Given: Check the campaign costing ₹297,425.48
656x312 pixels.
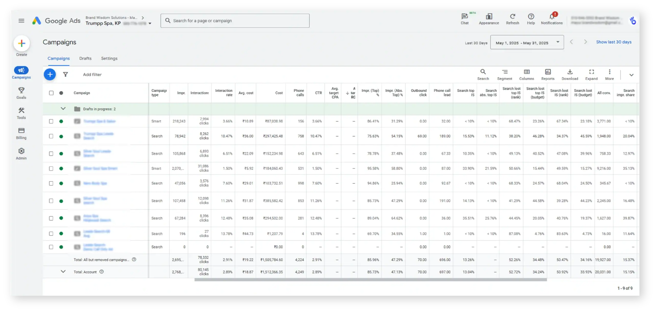Looking at the screenshot, I should [51, 136].
